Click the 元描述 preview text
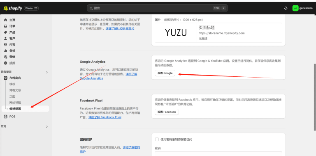This screenshot has width=316, height=156. click(203, 39)
